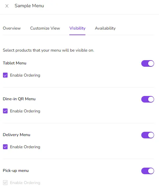Disable the Dine-in QR Menu switch
159x188 pixels.
148,99
